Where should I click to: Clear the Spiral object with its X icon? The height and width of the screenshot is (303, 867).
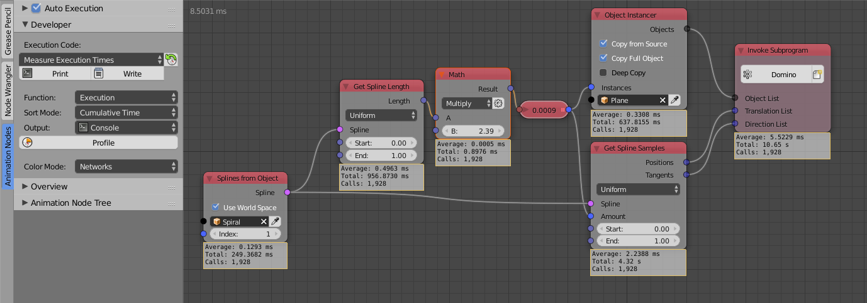click(x=264, y=221)
